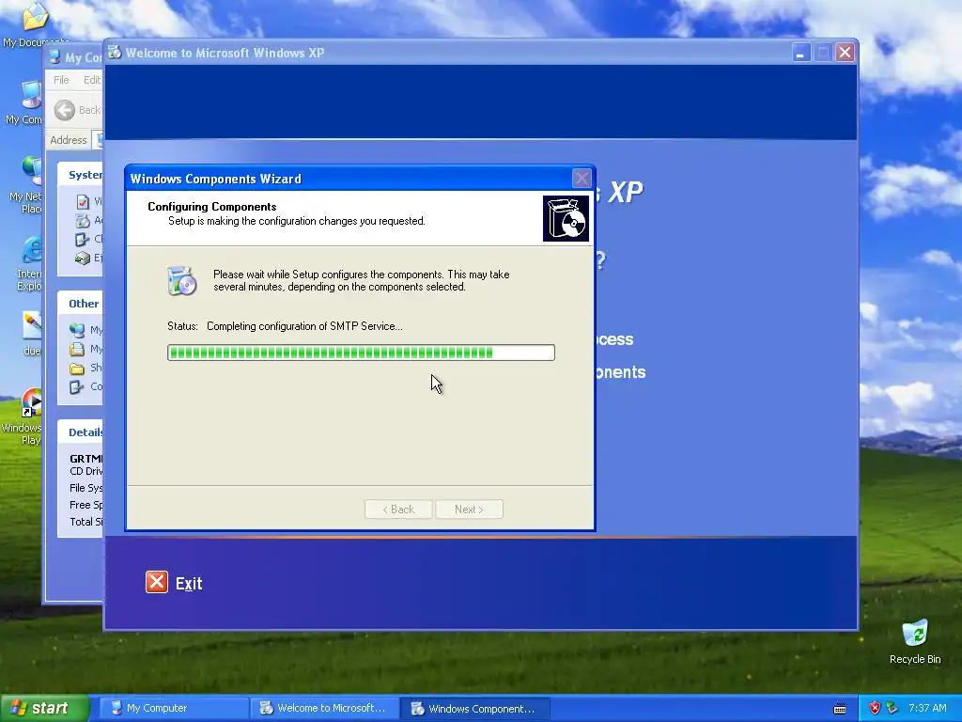Switch to Windows Component taskbar button
The width and height of the screenshot is (962, 722).
pos(474,709)
